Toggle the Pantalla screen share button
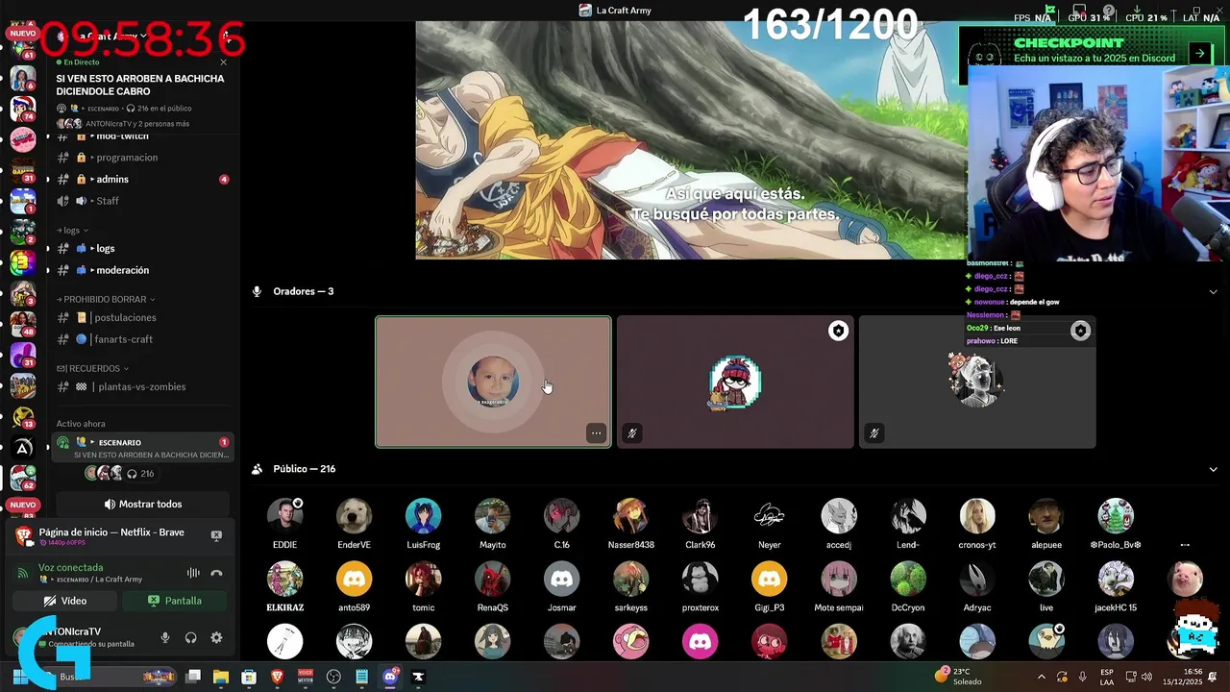Screen dimensions: 1230x692 click(x=175, y=601)
